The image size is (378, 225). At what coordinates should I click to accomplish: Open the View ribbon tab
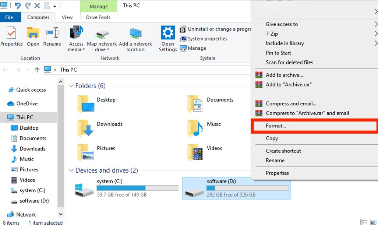pyautogui.click(x=67, y=17)
